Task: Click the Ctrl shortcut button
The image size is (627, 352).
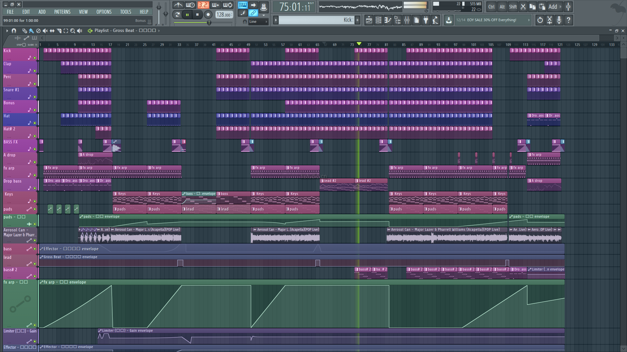Action: [491, 7]
